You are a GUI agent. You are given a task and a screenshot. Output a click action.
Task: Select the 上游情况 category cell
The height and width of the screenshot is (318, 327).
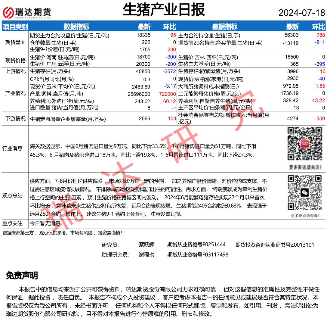pyautogui.click(x=15, y=71)
